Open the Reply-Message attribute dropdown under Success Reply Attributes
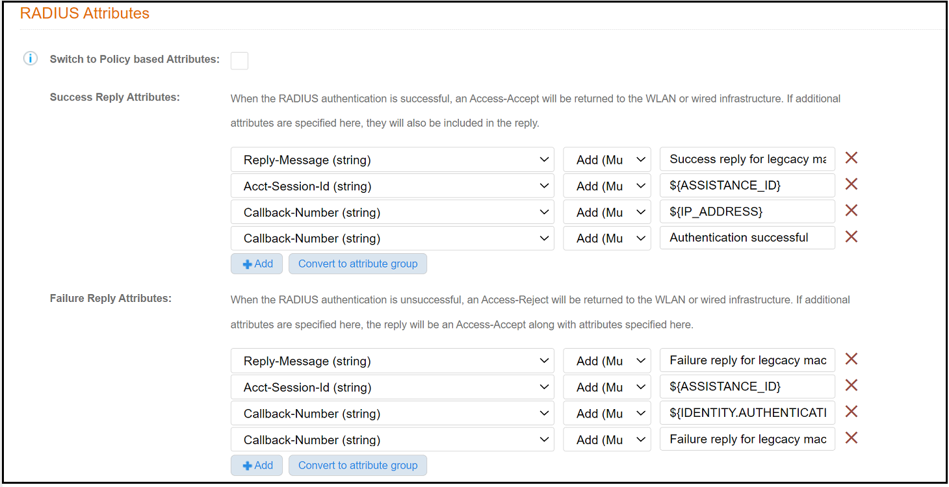The image size is (949, 487). pyautogui.click(x=393, y=160)
